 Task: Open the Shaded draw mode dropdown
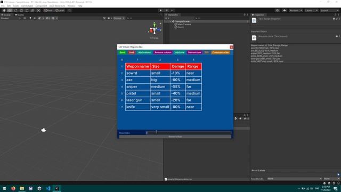(11, 18)
